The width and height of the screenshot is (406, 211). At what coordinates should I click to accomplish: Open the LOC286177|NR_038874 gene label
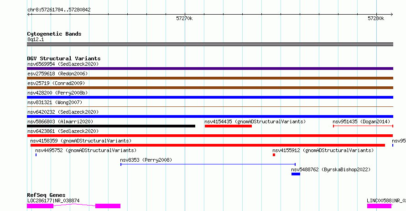53,200
